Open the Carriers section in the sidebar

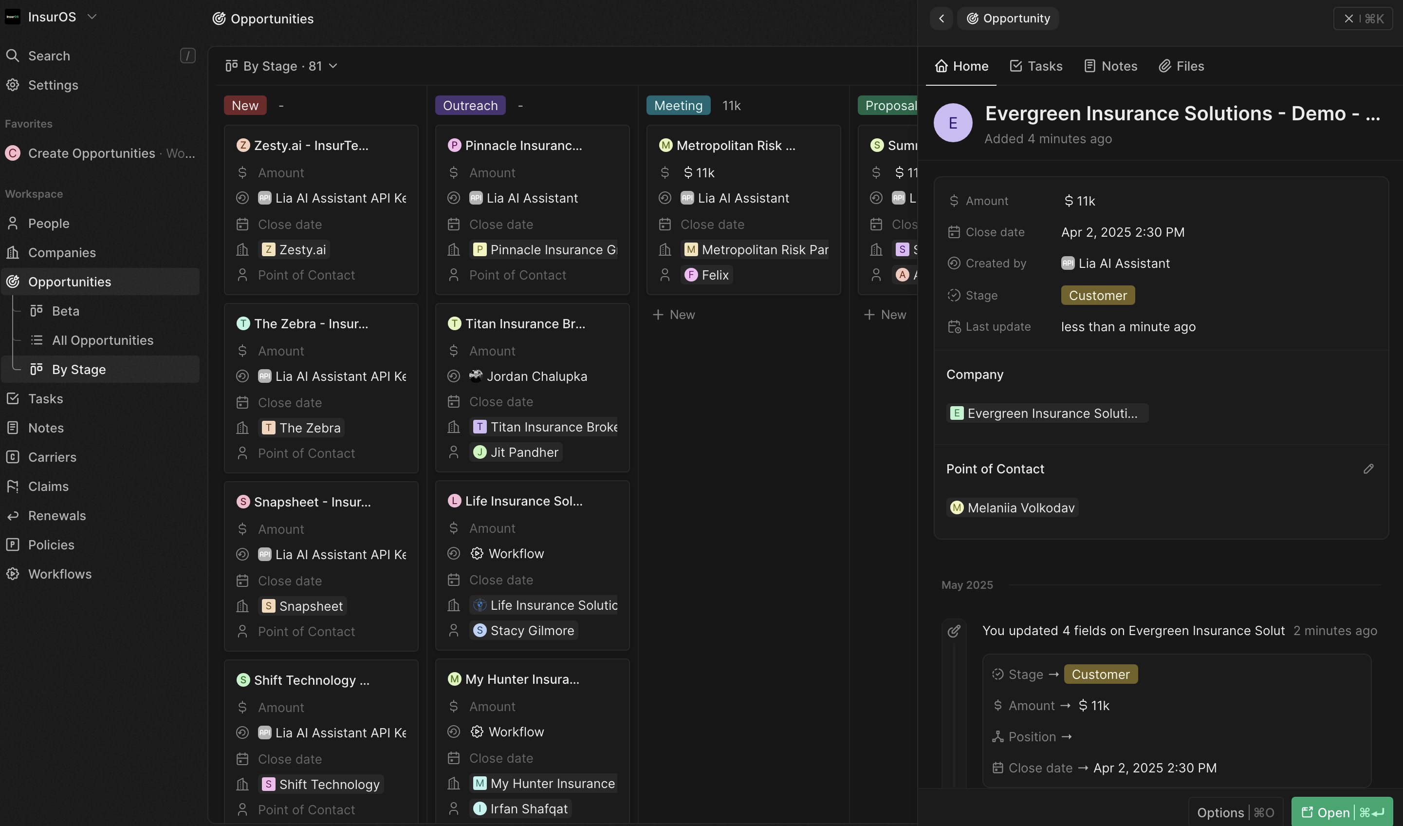click(x=52, y=457)
